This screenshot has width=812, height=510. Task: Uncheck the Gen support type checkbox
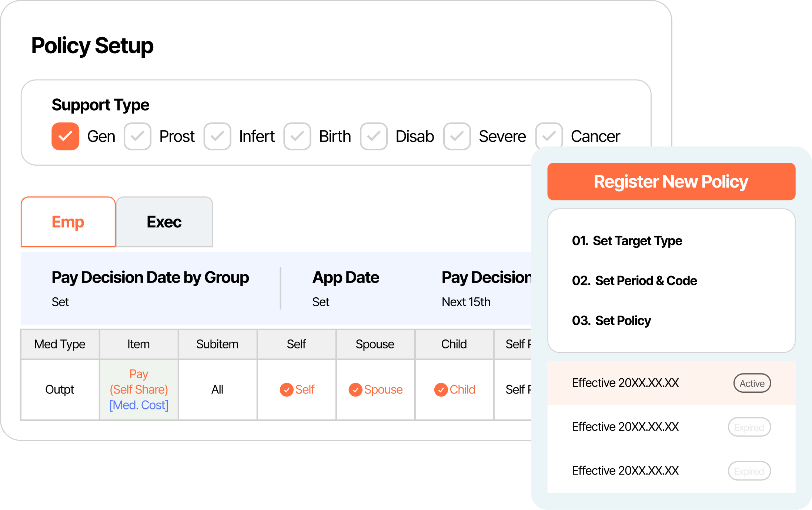pyautogui.click(x=65, y=136)
